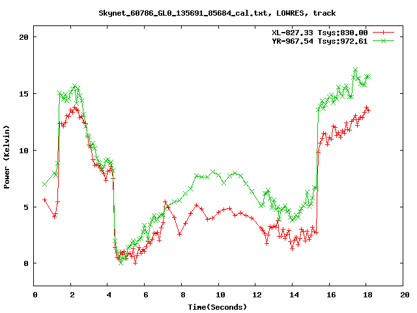
Task: Click the 12 tick on Time axis
Action: pyautogui.click(x=257, y=295)
